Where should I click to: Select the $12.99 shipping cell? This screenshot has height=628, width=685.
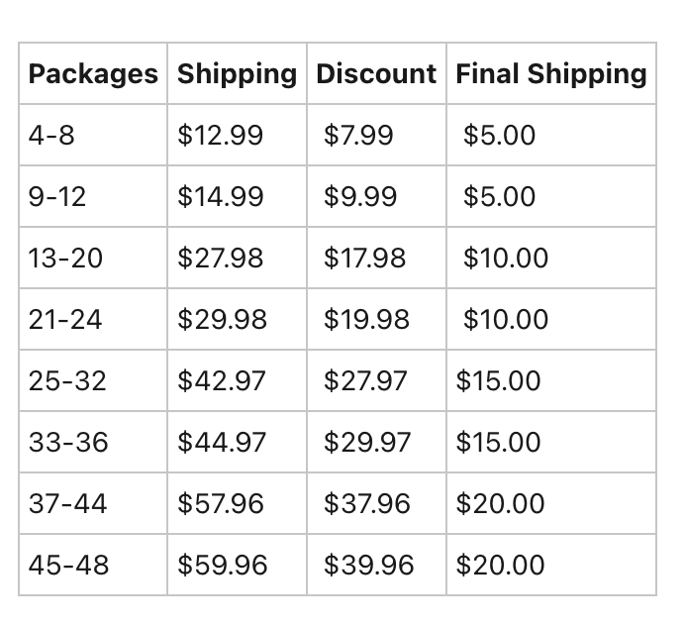point(221,135)
